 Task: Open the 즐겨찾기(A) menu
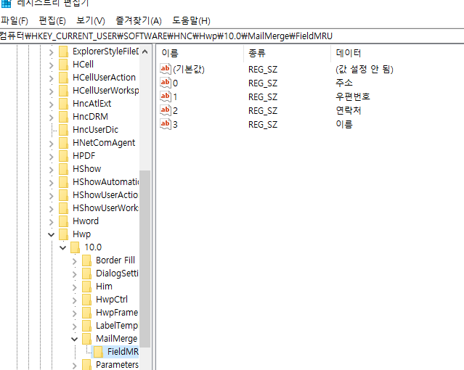pyautogui.click(x=138, y=21)
